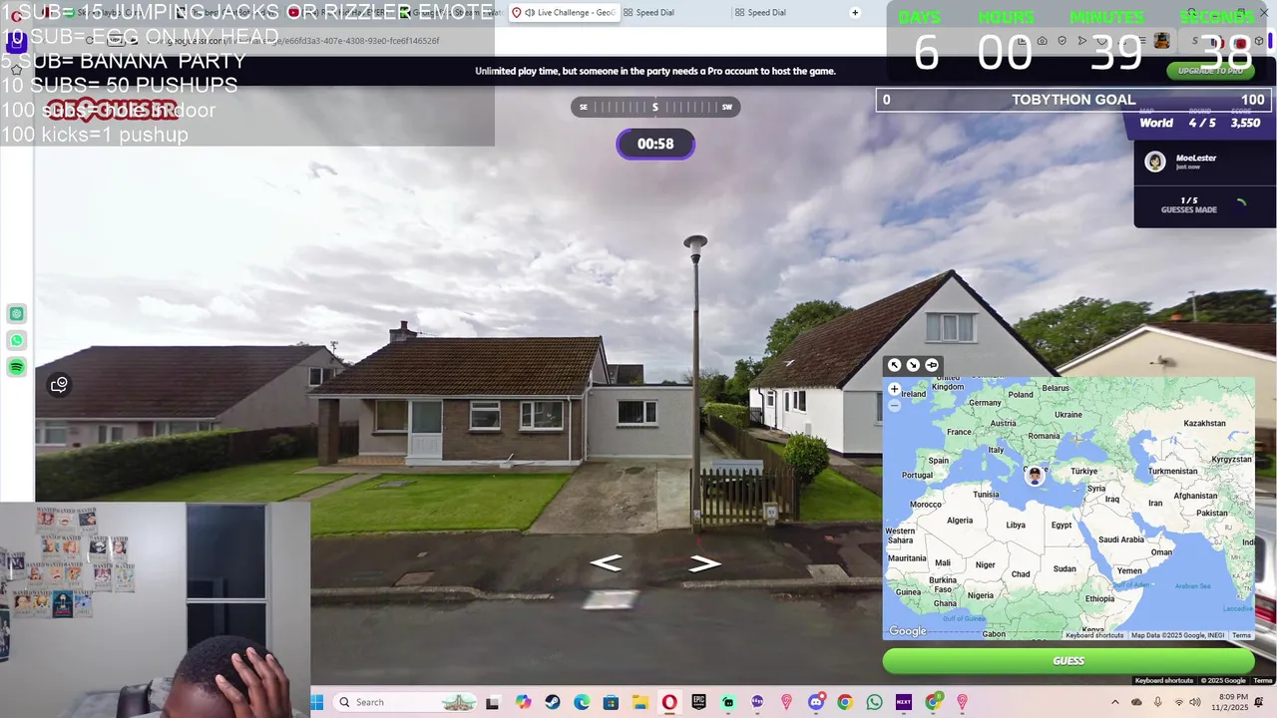The image size is (1277, 718).
Task: Click the World map name label
Action: point(1156,124)
